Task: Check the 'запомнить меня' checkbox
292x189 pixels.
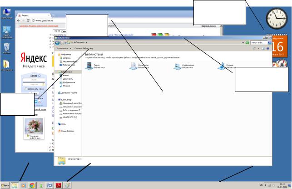Action: pos(26,89)
